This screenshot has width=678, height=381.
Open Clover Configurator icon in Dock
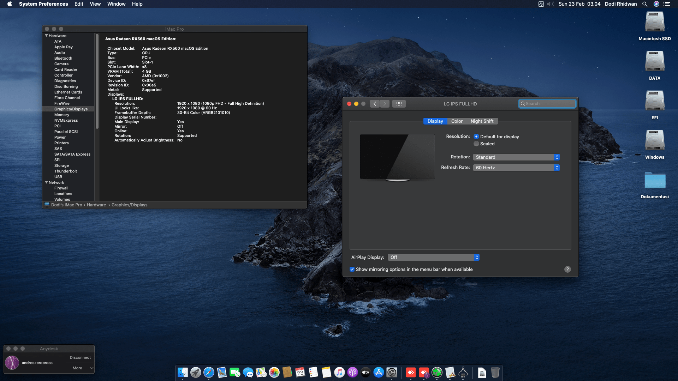pos(437,372)
